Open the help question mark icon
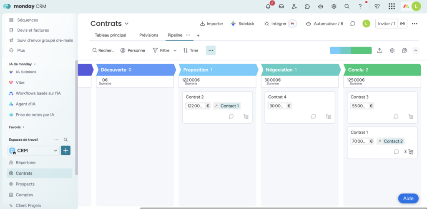This screenshot has height=209, width=427. coord(360,6)
